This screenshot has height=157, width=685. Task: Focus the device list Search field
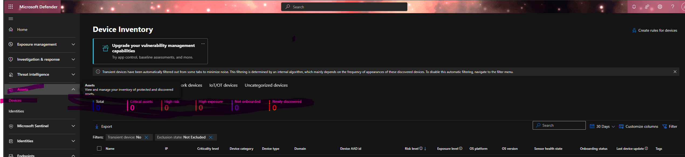pos(559,125)
